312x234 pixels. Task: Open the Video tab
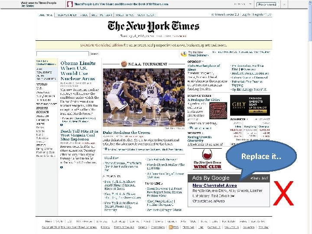coord(84,15)
